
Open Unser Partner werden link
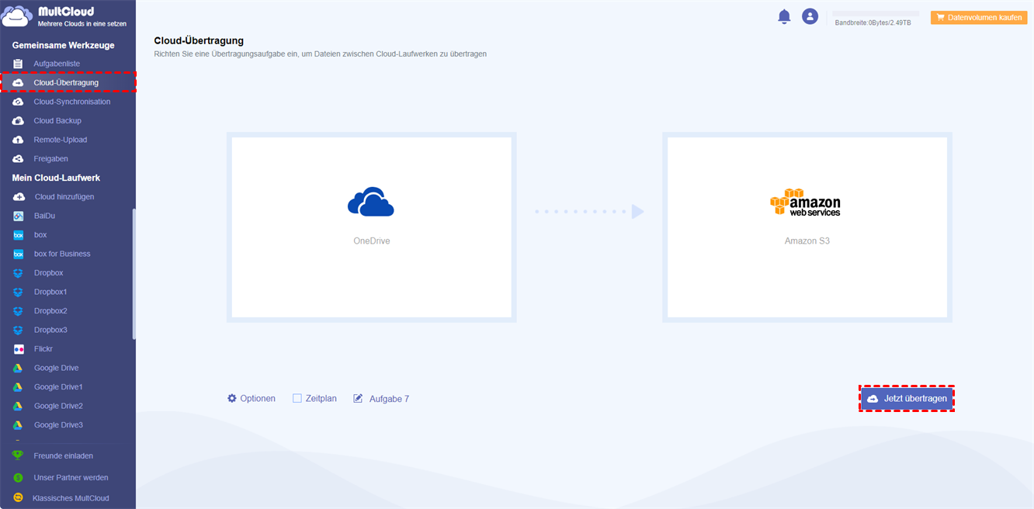pyautogui.click(x=71, y=478)
